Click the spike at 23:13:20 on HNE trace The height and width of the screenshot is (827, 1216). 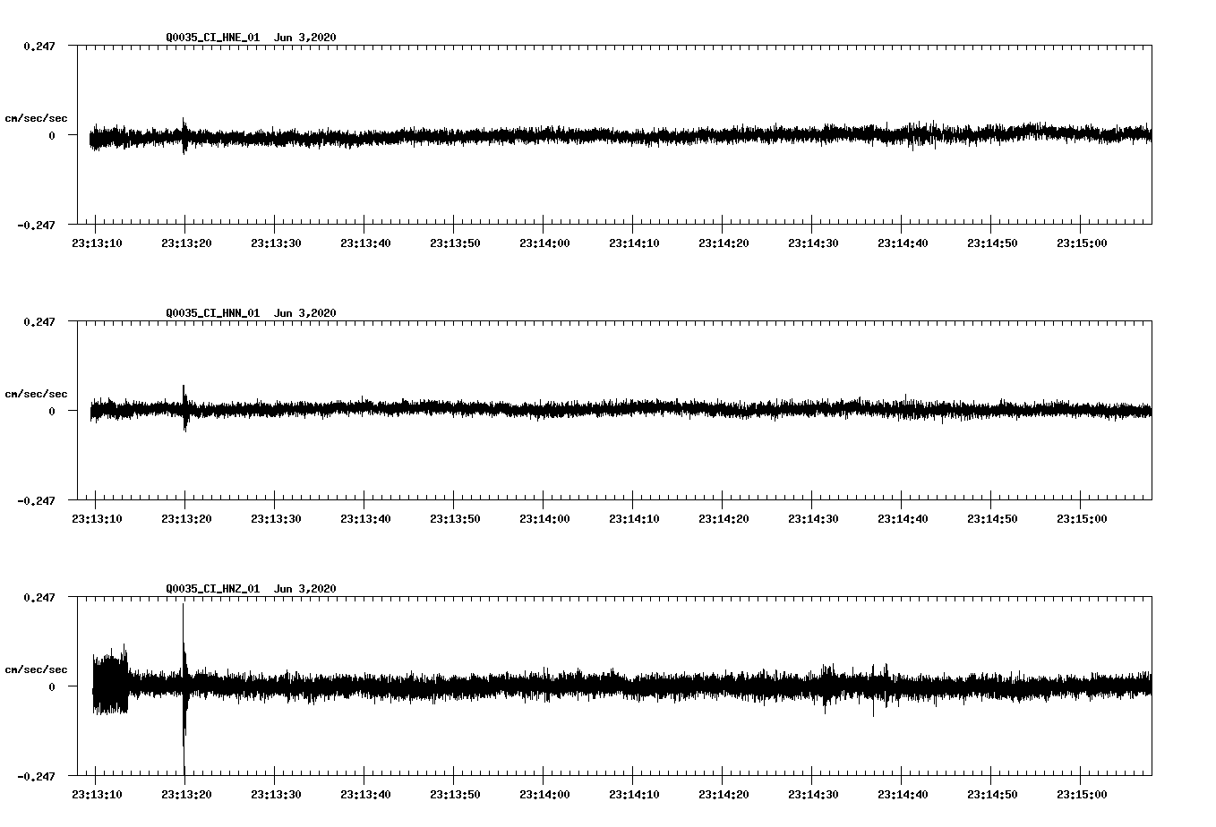(184, 136)
